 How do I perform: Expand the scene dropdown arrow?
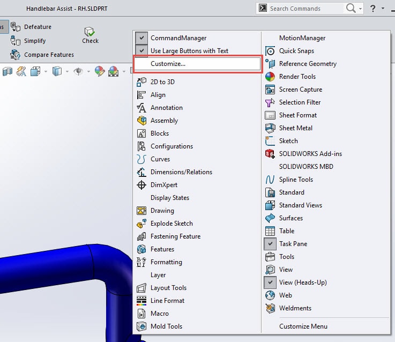[x=124, y=72]
